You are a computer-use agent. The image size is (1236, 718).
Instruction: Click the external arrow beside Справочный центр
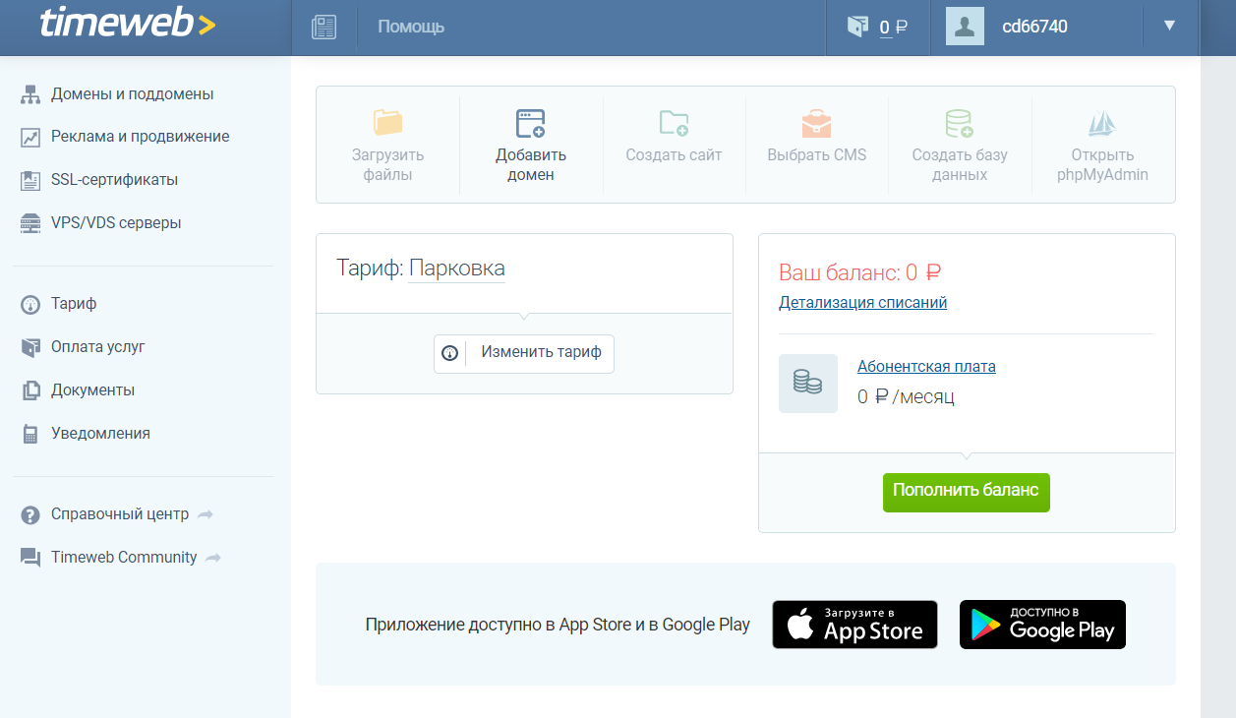point(206,514)
